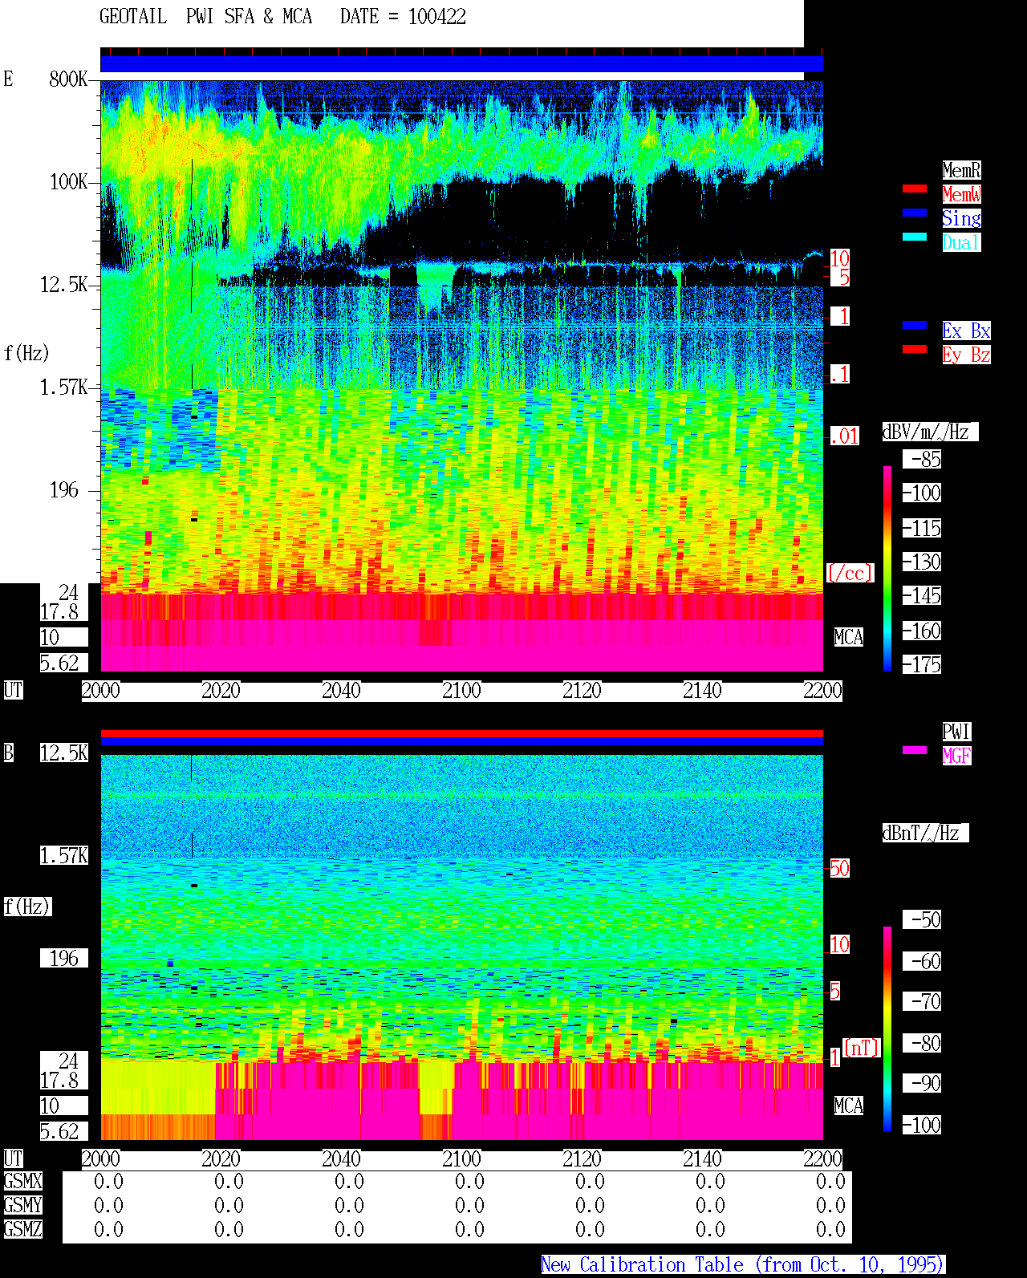Click the red bar above B spectrogram
Screen dimensions: 1027x1278
coord(461,733)
